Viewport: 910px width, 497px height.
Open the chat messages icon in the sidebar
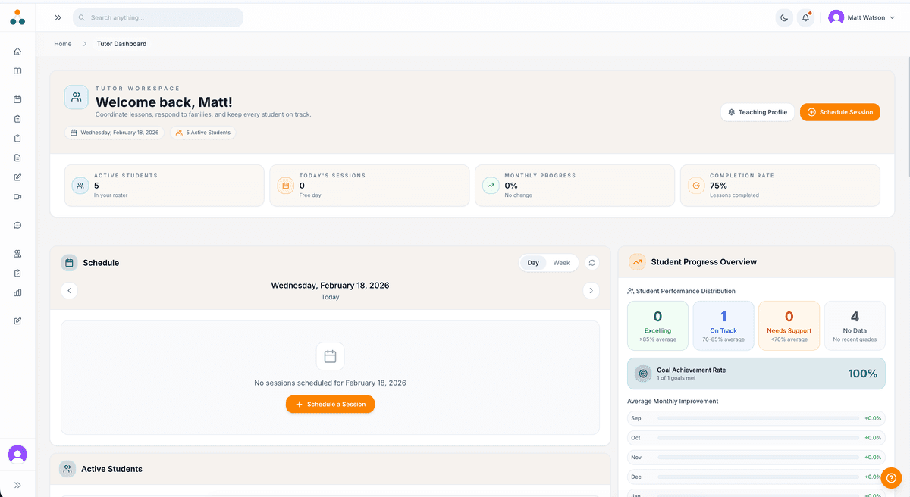tap(17, 224)
